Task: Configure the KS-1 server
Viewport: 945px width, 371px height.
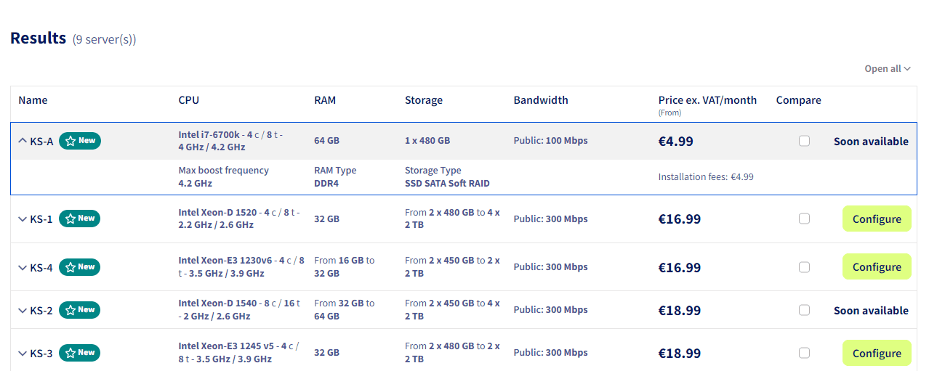Action: coord(876,219)
